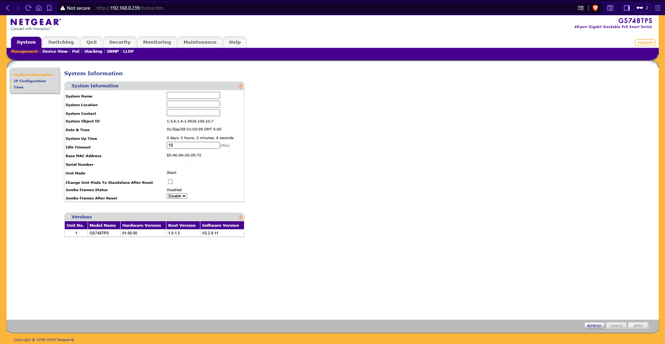Click the Unit Mode value Stack
Screen dimensions: 665x344
click(x=172, y=172)
